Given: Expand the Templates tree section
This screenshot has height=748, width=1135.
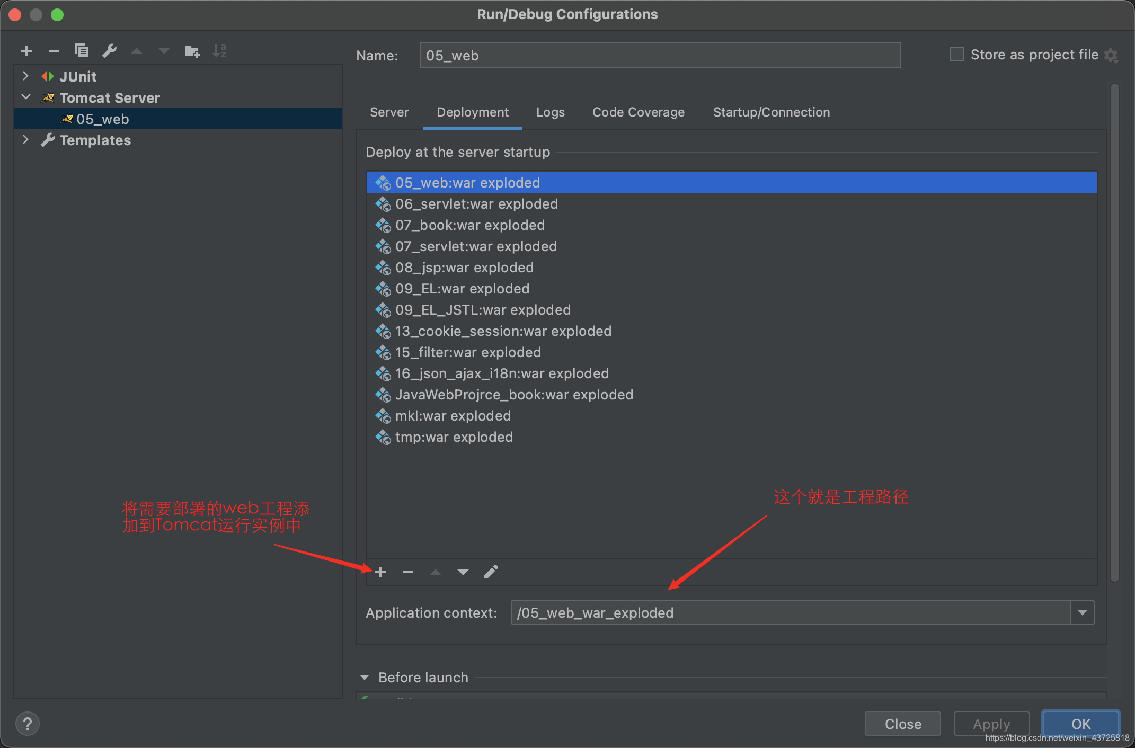Looking at the screenshot, I should (x=23, y=140).
